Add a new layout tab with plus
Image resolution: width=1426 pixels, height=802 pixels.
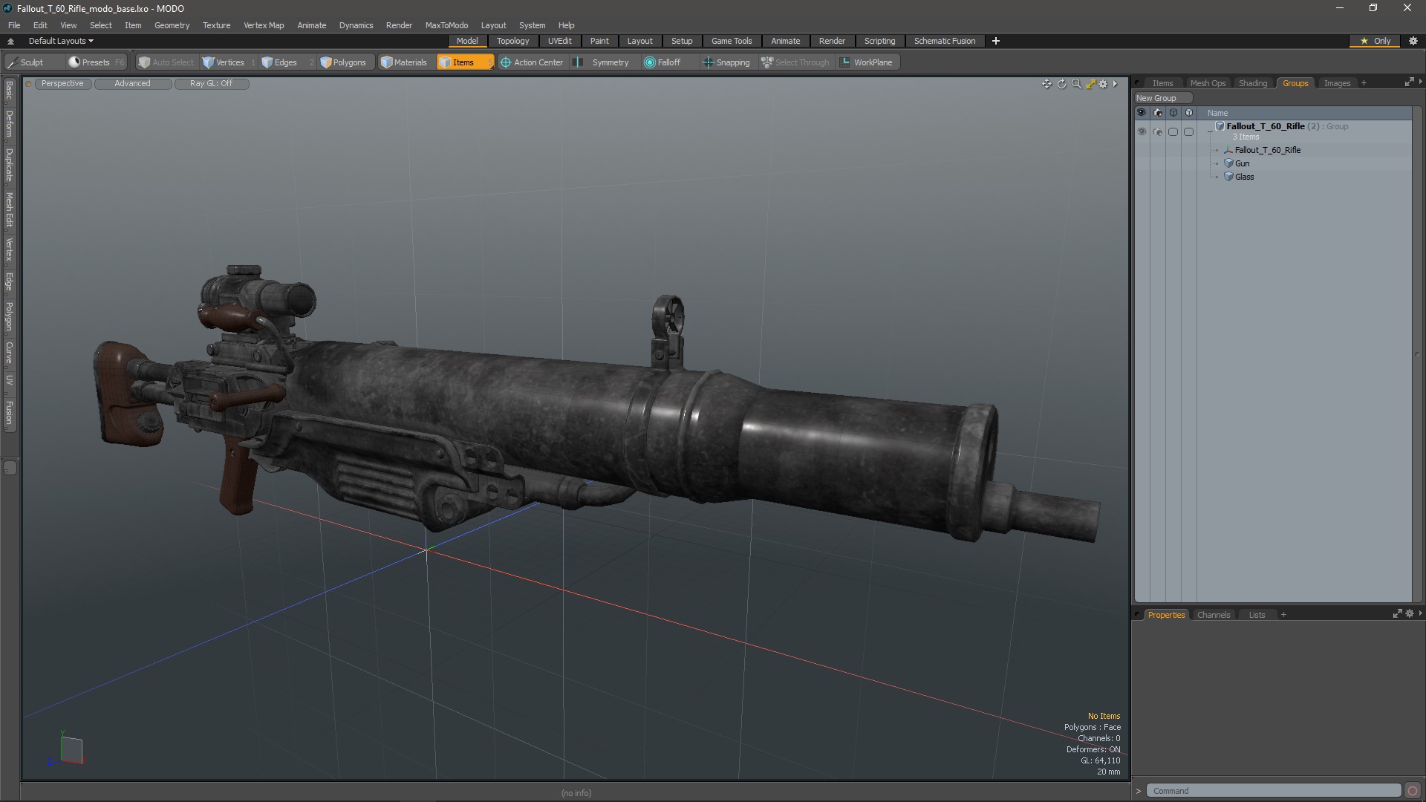(996, 41)
